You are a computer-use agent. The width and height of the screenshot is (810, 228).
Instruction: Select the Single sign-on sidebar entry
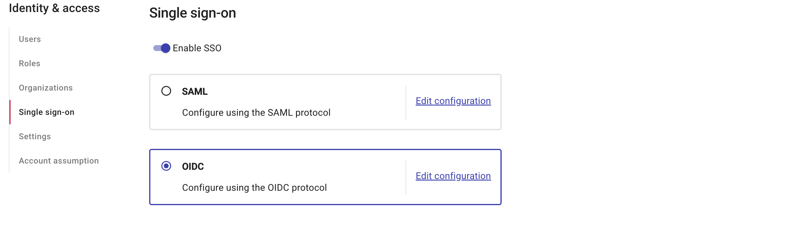tap(47, 112)
